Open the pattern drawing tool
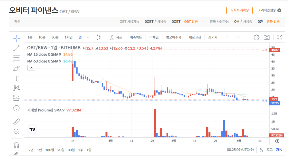The image size is (288, 157). pyautogui.click(x=17, y=88)
